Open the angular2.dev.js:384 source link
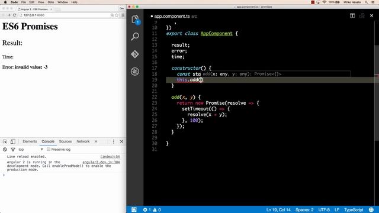The height and width of the screenshot is (213, 379). coord(101,162)
